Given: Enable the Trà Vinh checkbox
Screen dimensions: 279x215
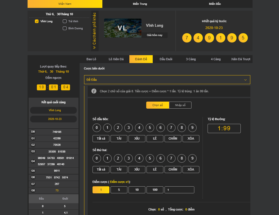Looking at the screenshot, I should (65, 21).
